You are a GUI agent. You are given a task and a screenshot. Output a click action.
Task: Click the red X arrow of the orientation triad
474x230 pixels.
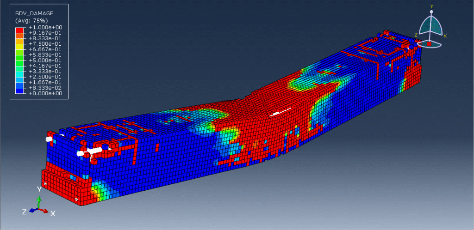[x=44, y=211]
